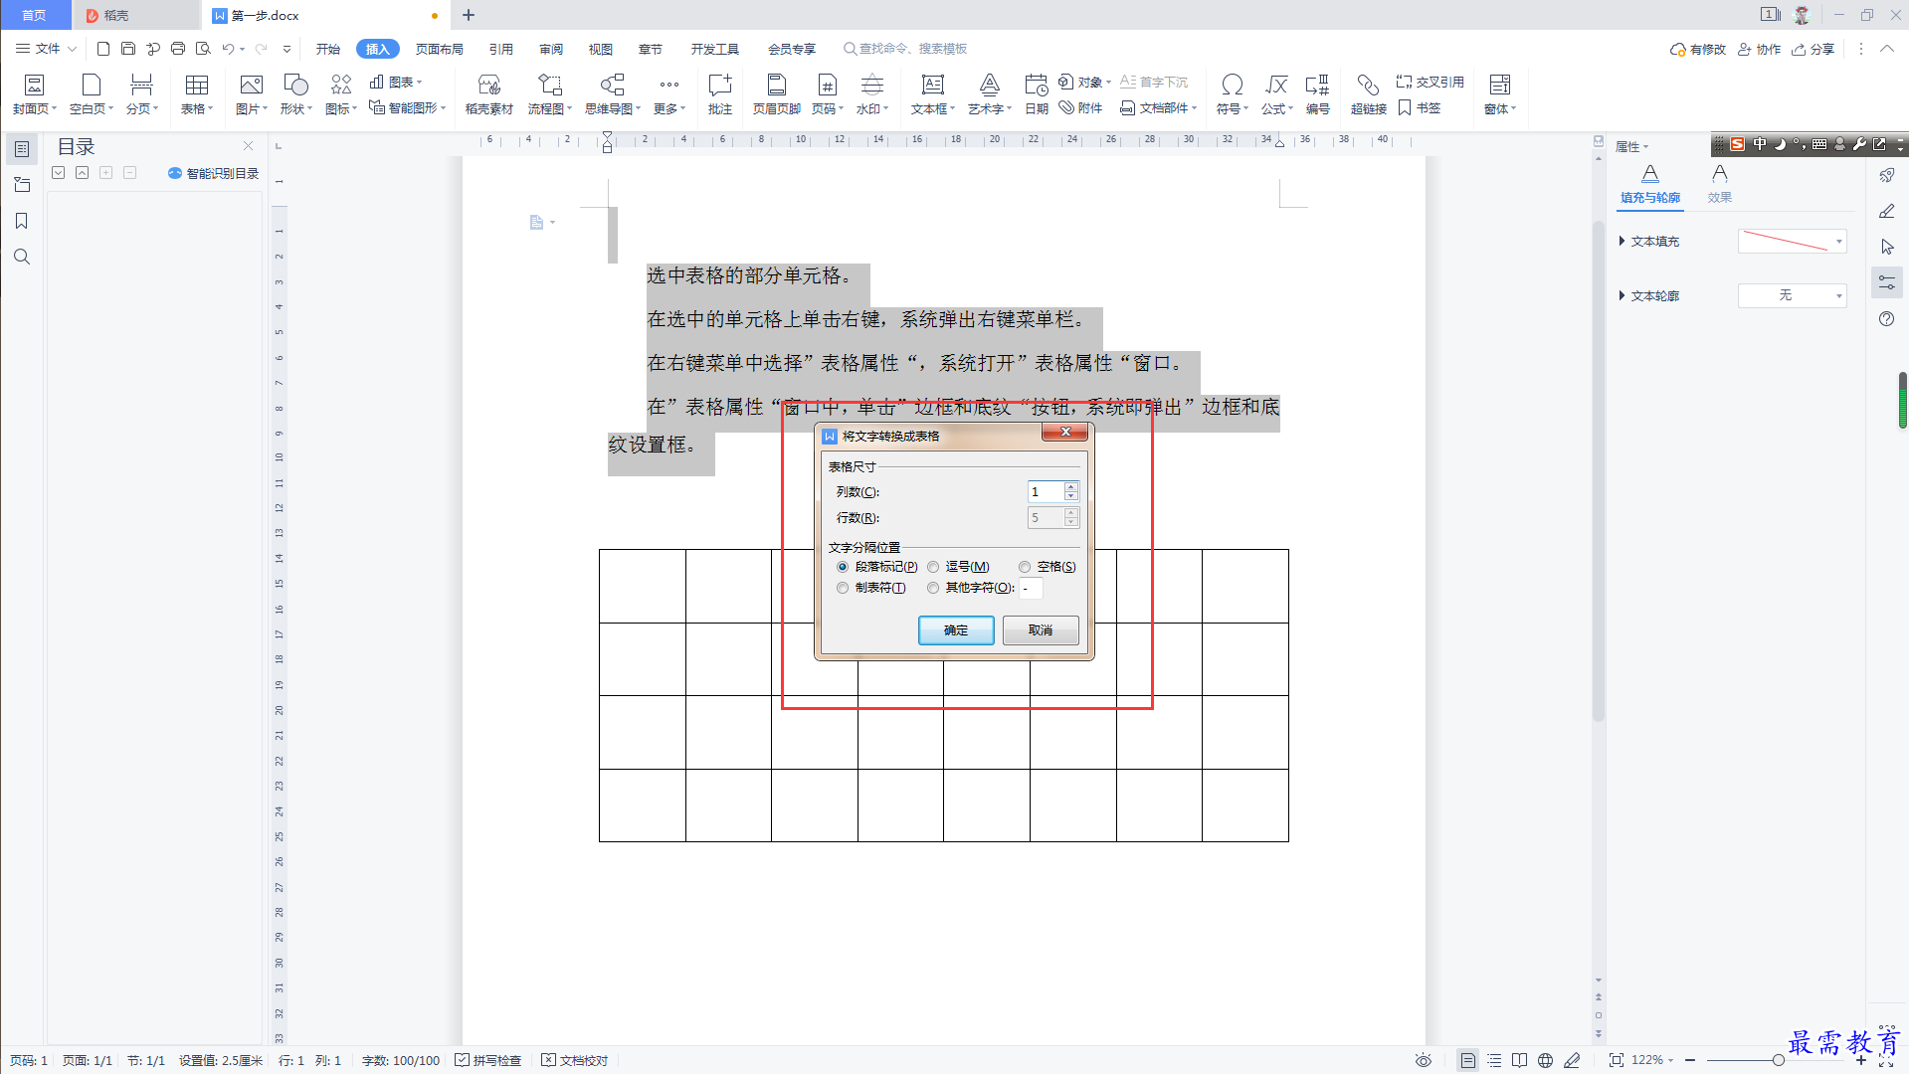Switch to the 视图 view tab
1909x1074 pixels.
[601, 49]
